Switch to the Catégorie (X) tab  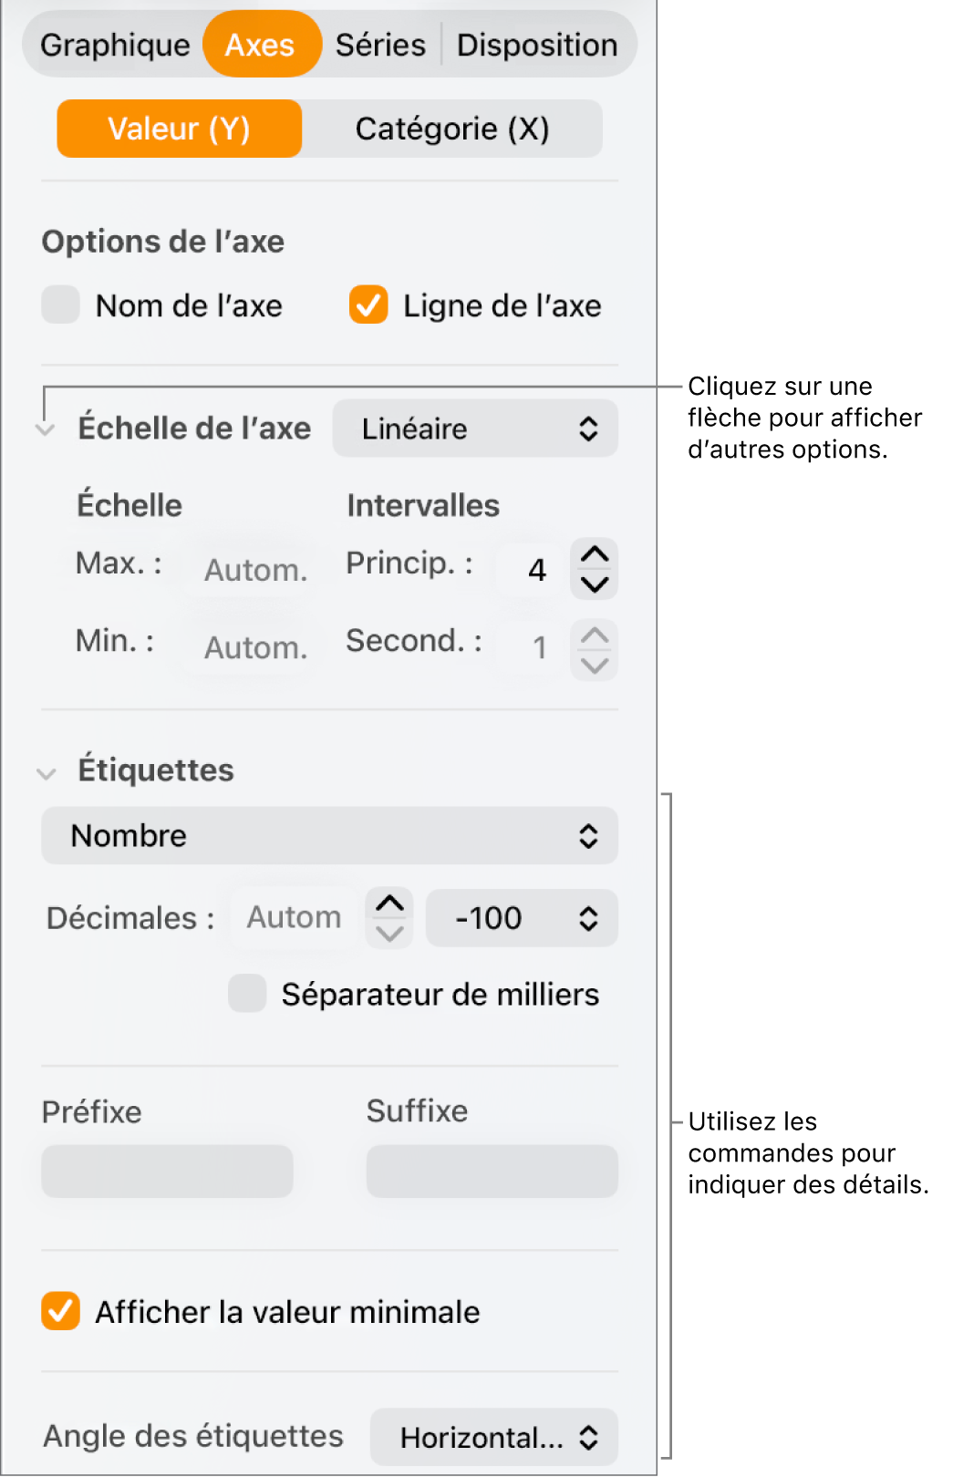[x=453, y=129]
